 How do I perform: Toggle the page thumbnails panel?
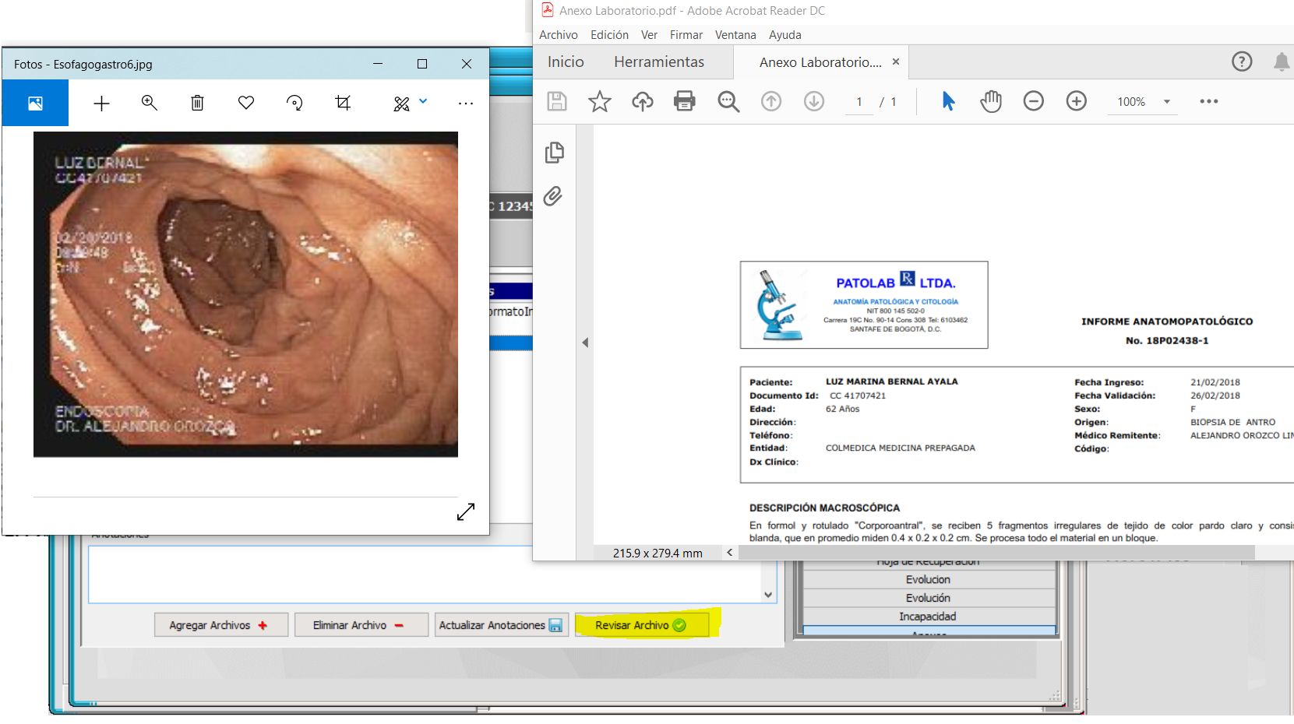(554, 153)
